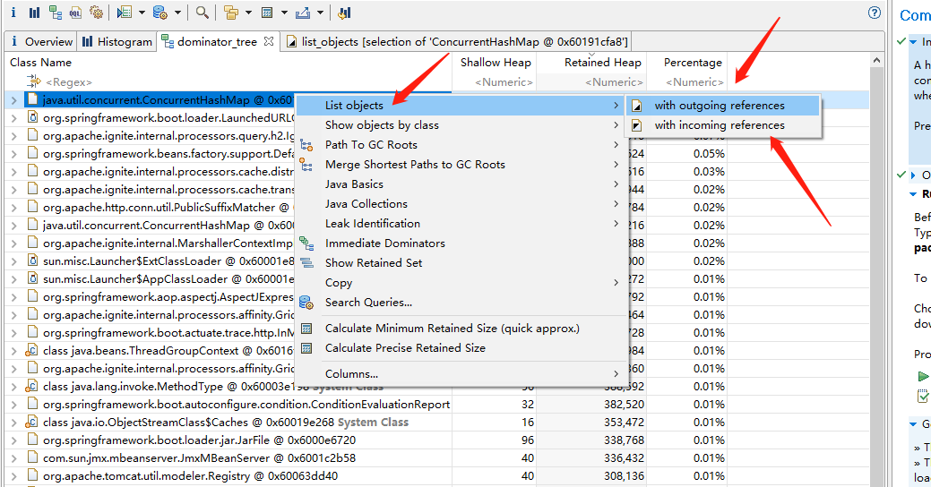Image resolution: width=931 pixels, height=487 pixels.
Task: Sort by the Retained Heap column header
Action: click(602, 63)
